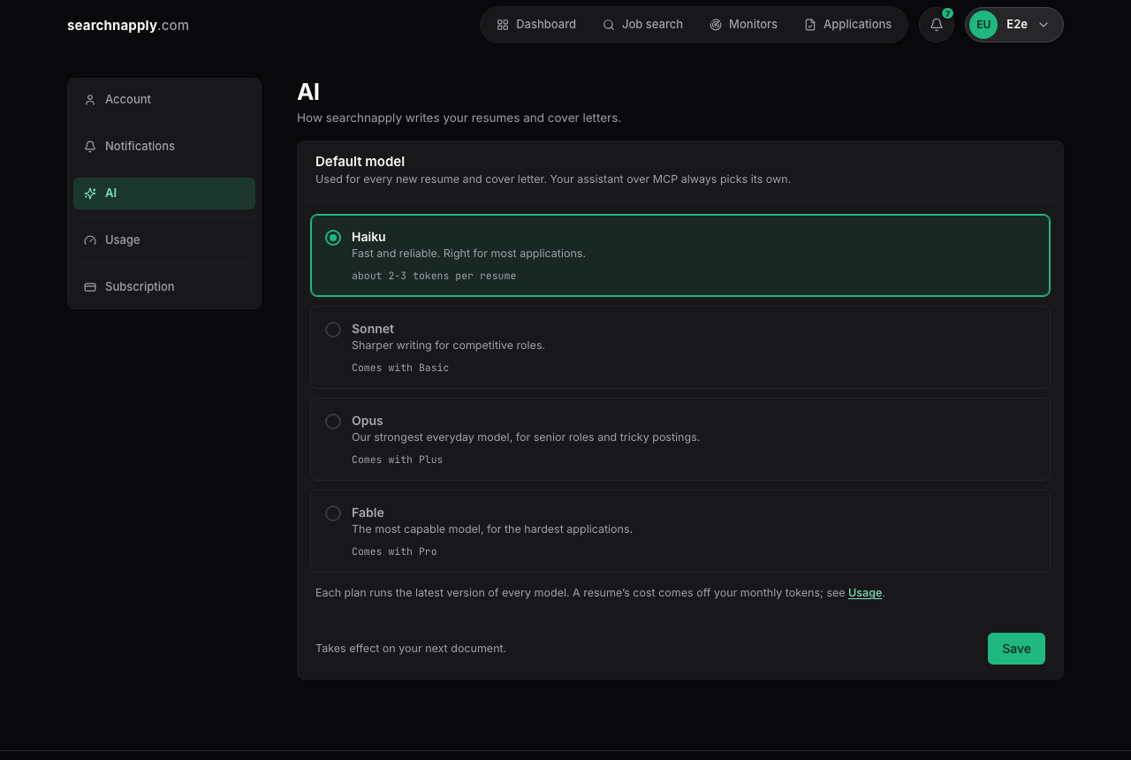The width and height of the screenshot is (1131, 760).
Task: Select the Haiku radio button
Action: 333,238
